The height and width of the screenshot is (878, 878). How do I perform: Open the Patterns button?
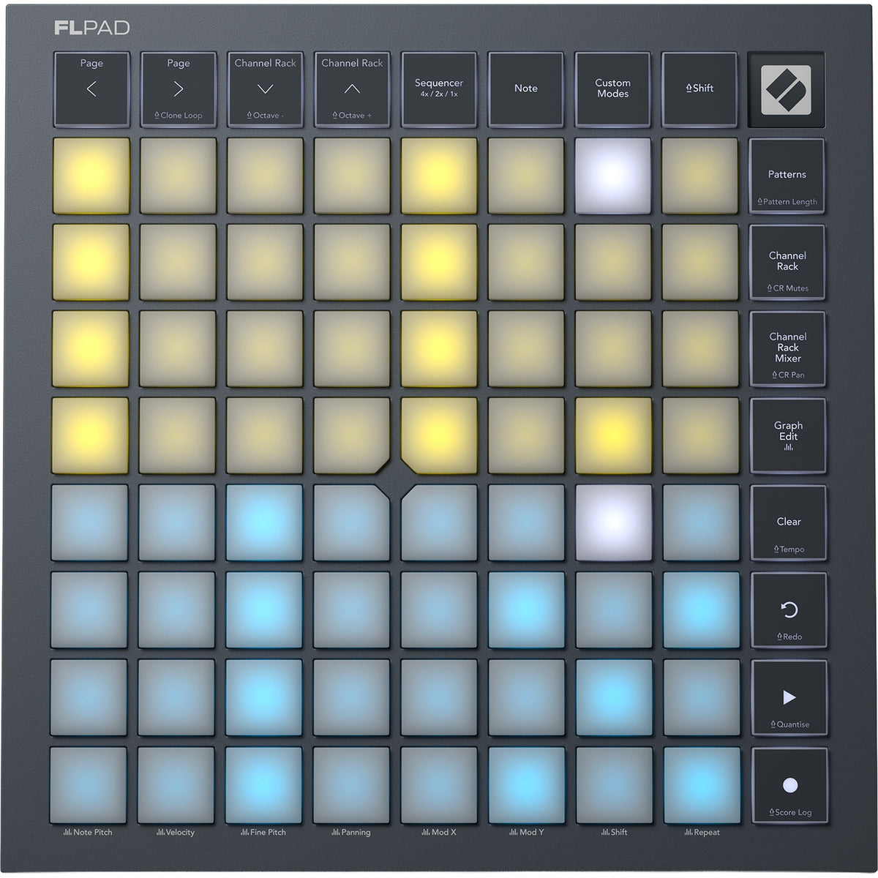tap(787, 176)
